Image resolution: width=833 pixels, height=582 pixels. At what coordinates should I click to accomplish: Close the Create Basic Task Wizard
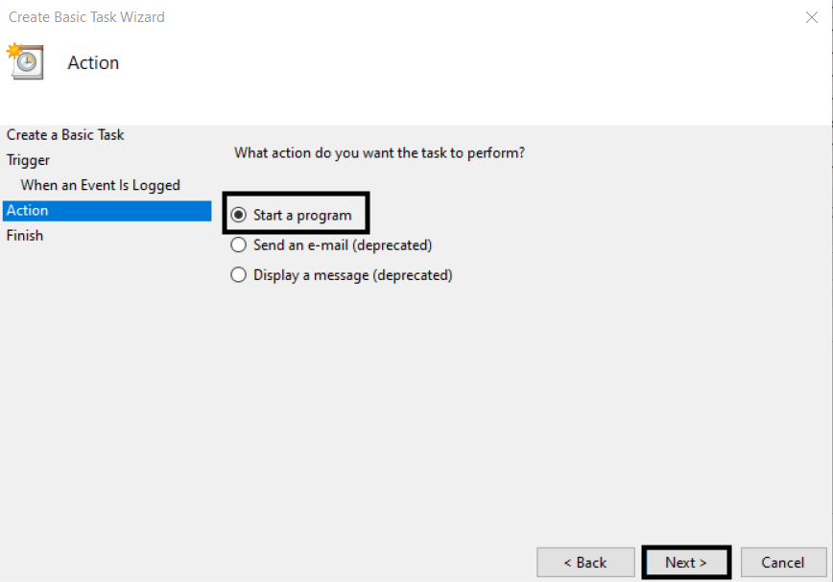click(811, 17)
